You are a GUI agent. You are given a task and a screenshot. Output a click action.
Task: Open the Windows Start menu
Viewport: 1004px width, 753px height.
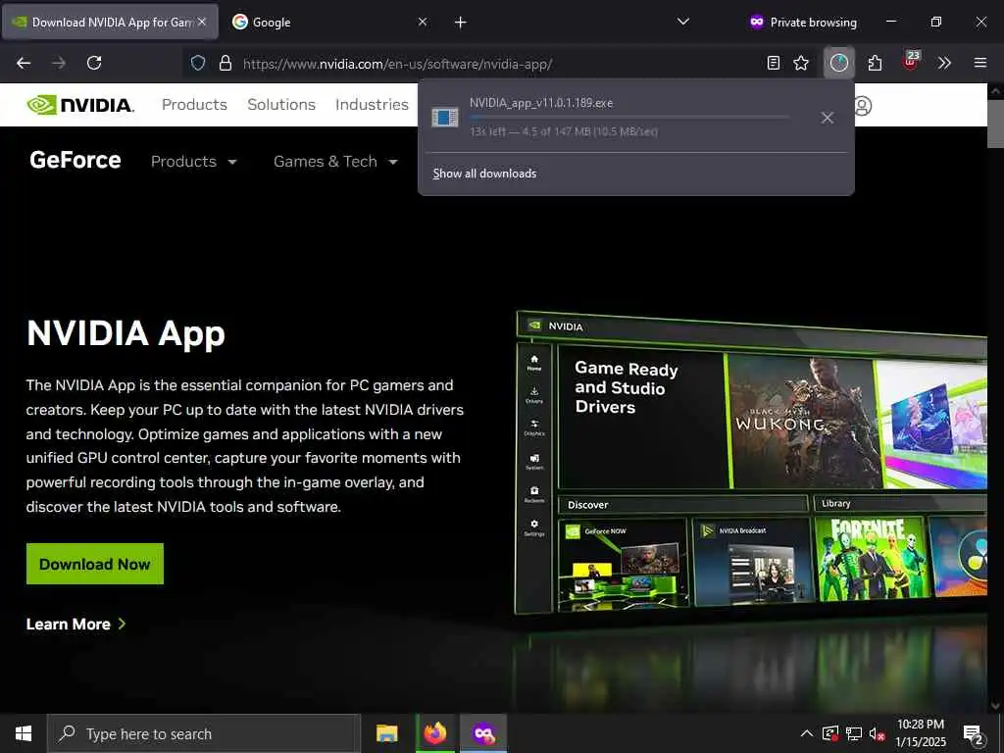click(24, 733)
